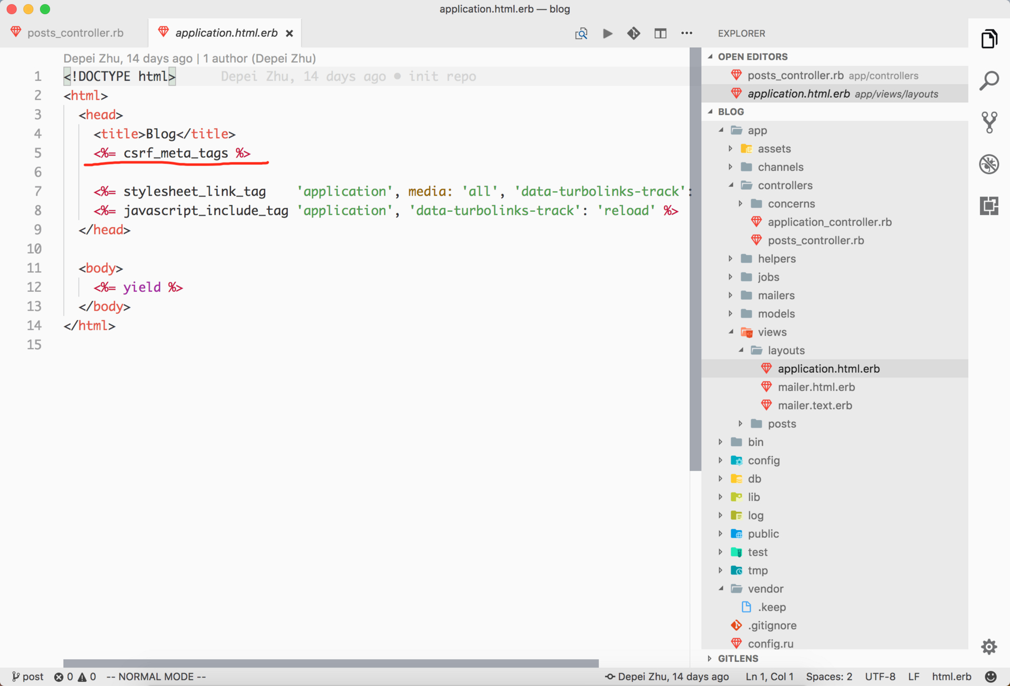Click the Run code play icon

(x=608, y=34)
